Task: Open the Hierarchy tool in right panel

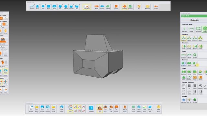Action: (x=184, y=38)
